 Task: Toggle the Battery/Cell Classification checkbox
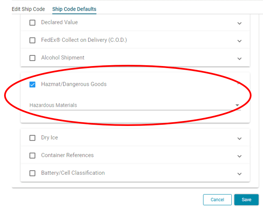32,173
